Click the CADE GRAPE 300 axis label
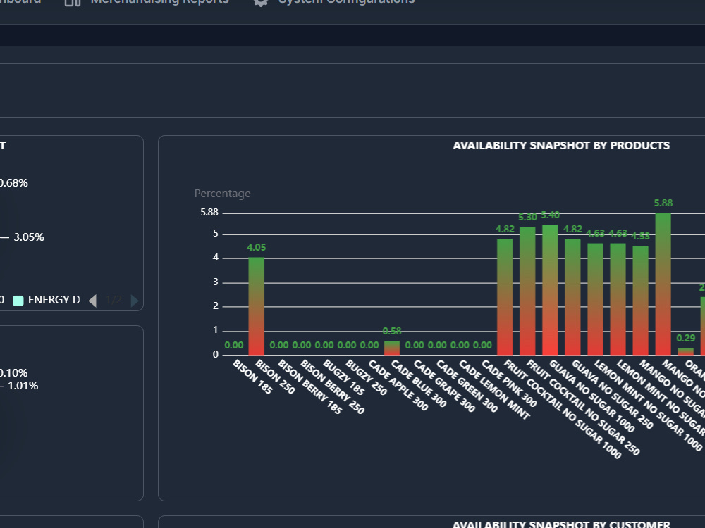The width and height of the screenshot is (705, 528). (x=443, y=386)
